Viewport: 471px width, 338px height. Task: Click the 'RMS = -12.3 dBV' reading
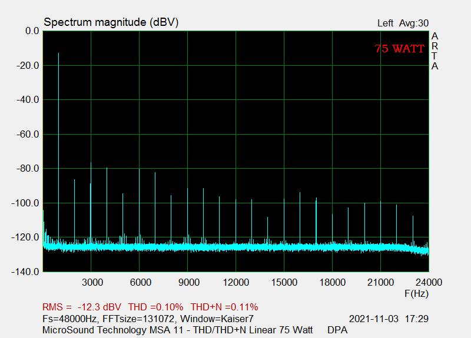pyautogui.click(x=82, y=307)
